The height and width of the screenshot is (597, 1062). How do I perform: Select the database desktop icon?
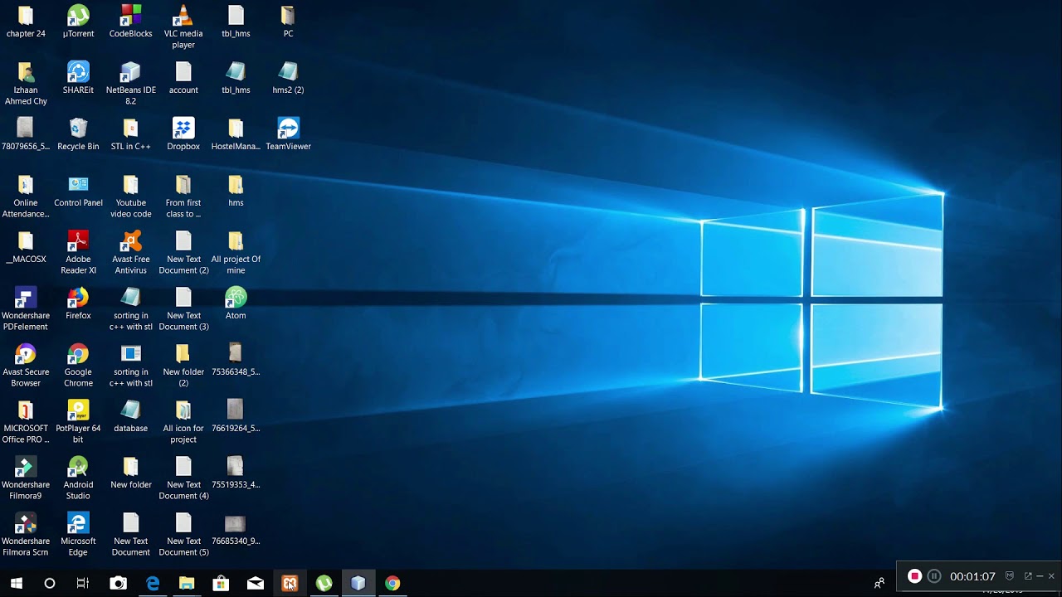pos(130,416)
